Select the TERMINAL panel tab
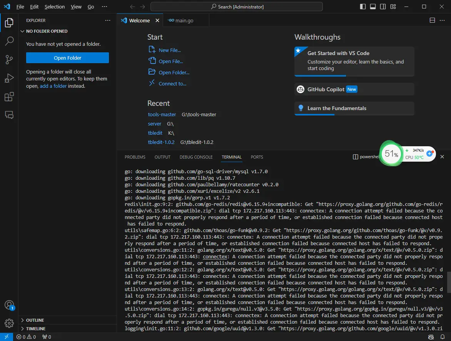 (x=232, y=157)
